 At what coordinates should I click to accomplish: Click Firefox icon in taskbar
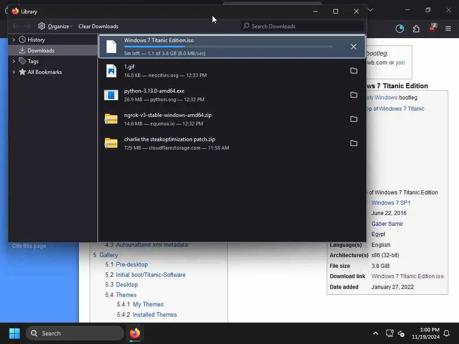point(135,333)
